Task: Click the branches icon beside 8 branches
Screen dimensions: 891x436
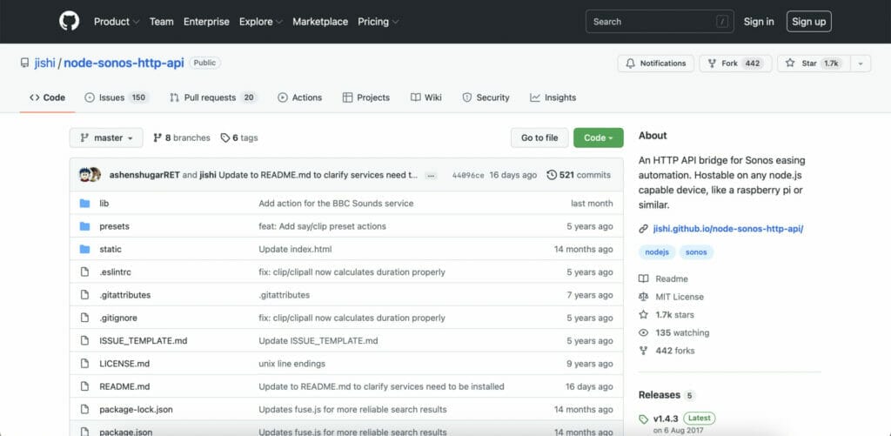Action: (157, 138)
